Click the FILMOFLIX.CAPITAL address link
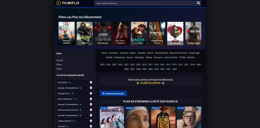The width and height of the screenshot is (260, 128). pos(150,83)
